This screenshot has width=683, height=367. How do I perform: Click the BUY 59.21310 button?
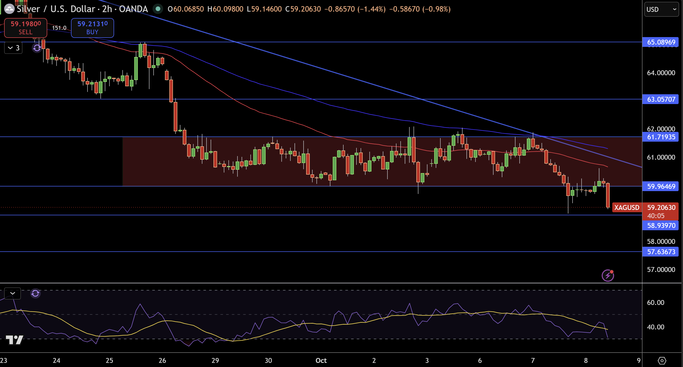point(92,28)
